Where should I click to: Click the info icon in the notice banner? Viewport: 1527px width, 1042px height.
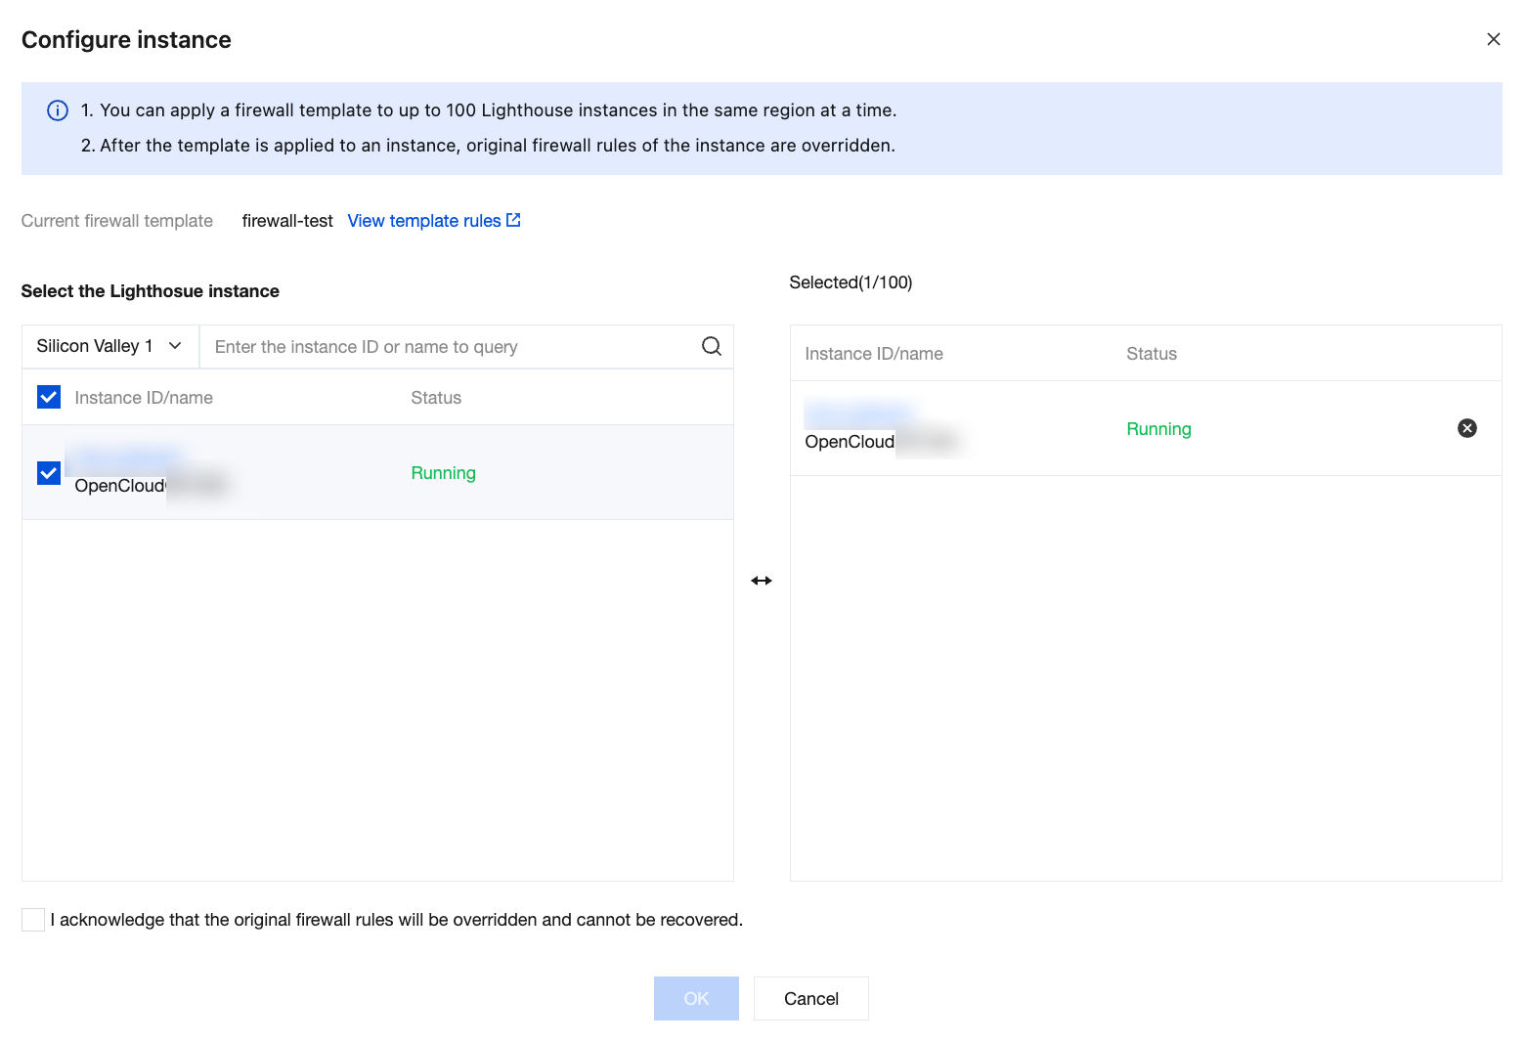pyautogui.click(x=58, y=110)
